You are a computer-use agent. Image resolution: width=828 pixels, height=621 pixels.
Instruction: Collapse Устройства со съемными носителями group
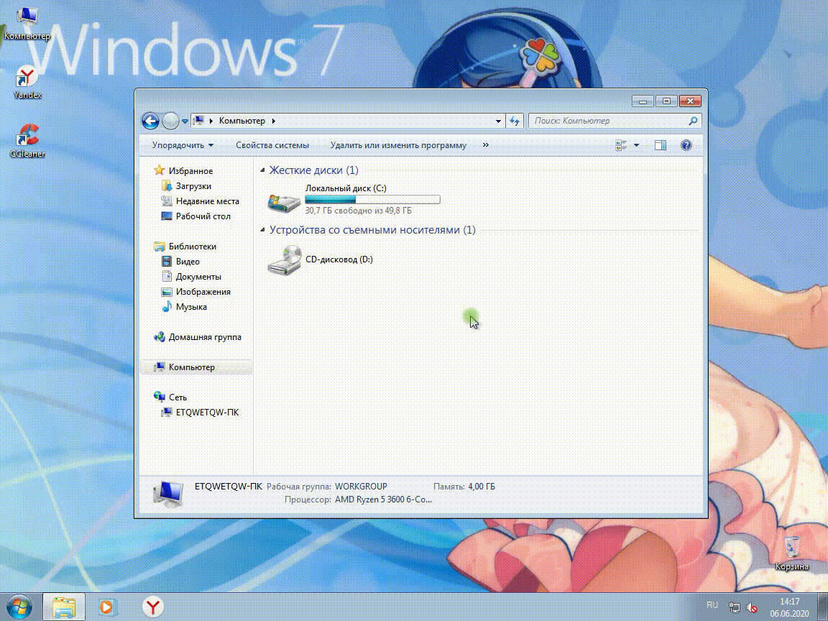point(262,230)
